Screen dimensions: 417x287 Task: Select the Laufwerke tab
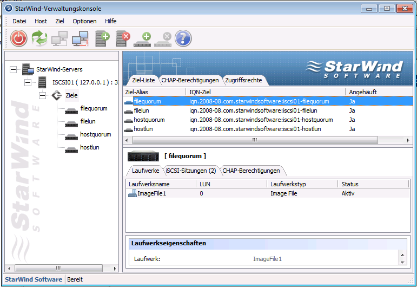coord(145,171)
